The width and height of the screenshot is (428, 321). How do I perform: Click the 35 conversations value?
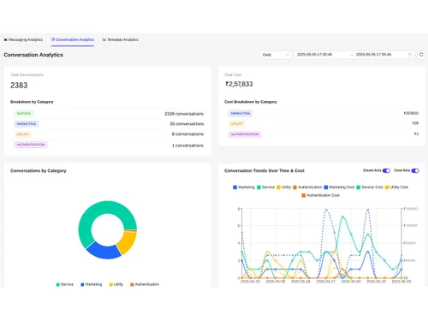click(187, 124)
